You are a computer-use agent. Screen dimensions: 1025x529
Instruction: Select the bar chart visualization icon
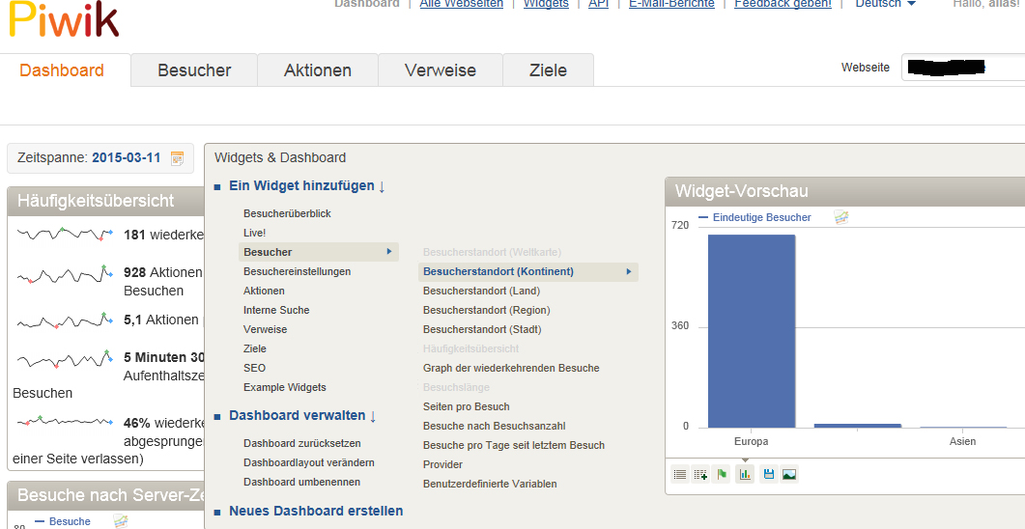click(745, 475)
